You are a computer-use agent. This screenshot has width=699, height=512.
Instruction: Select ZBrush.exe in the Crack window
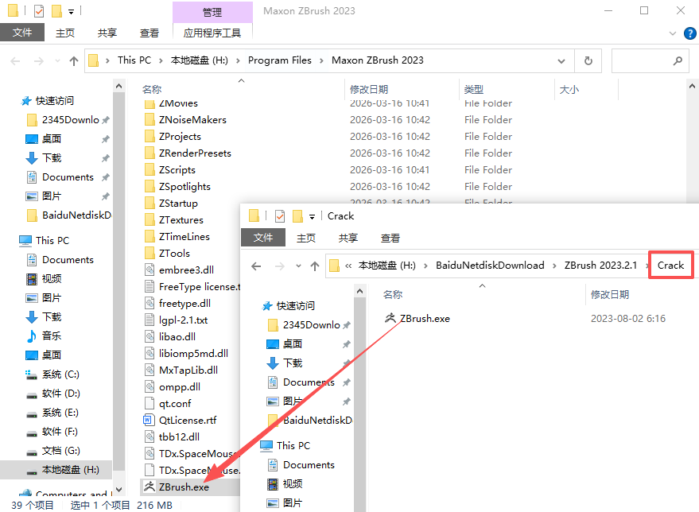point(425,319)
